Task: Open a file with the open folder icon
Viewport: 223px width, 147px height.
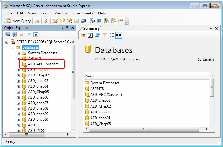Action: point(55,21)
